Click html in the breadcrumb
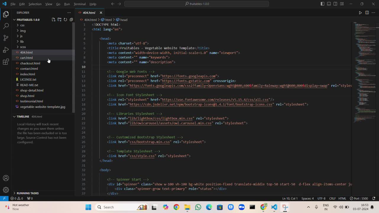This screenshot has height=213, width=379. point(106,20)
